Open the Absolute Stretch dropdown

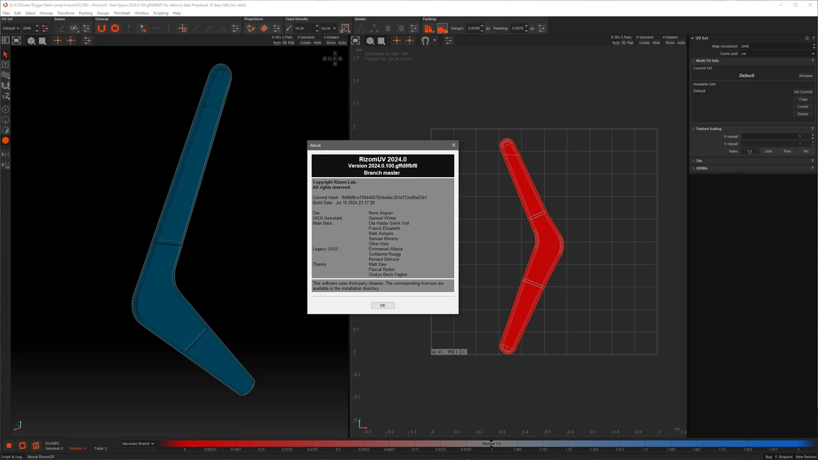(138, 444)
